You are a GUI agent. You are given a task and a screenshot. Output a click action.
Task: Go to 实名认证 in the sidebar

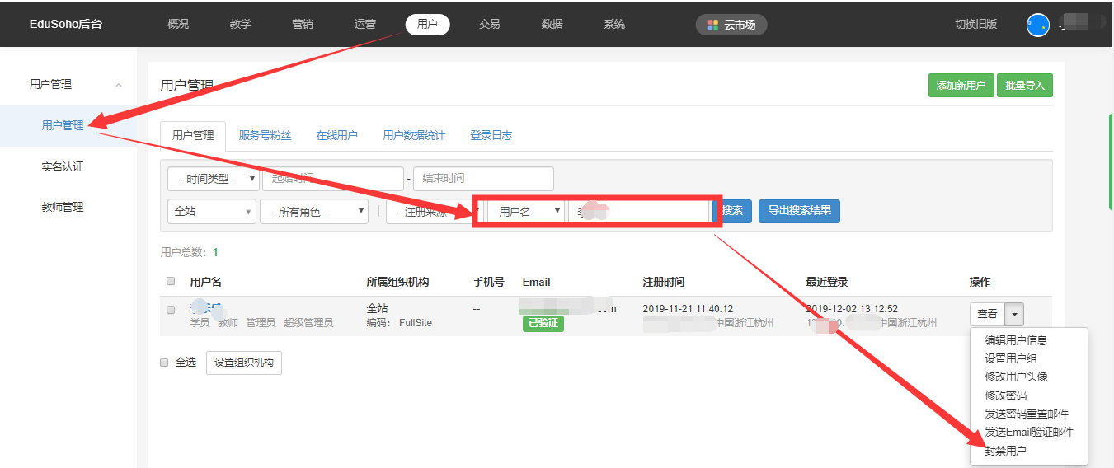click(63, 166)
